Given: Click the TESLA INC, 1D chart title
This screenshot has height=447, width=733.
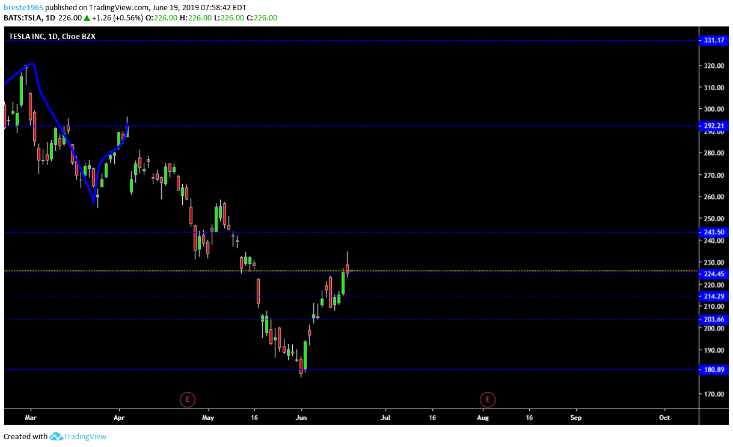Looking at the screenshot, I should [x=52, y=37].
